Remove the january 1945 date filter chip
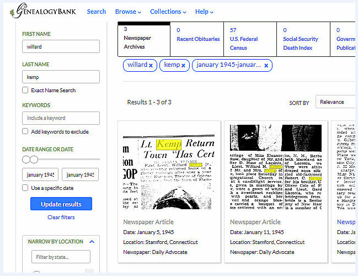The image size is (358, 276). (266, 66)
